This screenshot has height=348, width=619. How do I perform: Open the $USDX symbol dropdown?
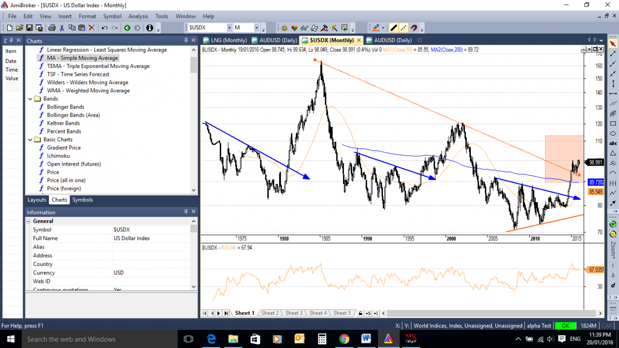[229, 28]
